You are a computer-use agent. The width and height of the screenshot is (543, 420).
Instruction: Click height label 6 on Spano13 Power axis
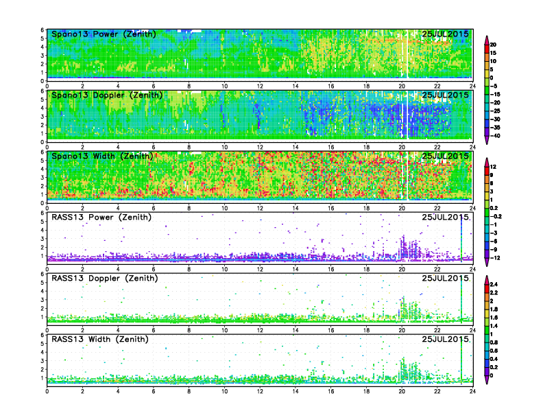43,30
